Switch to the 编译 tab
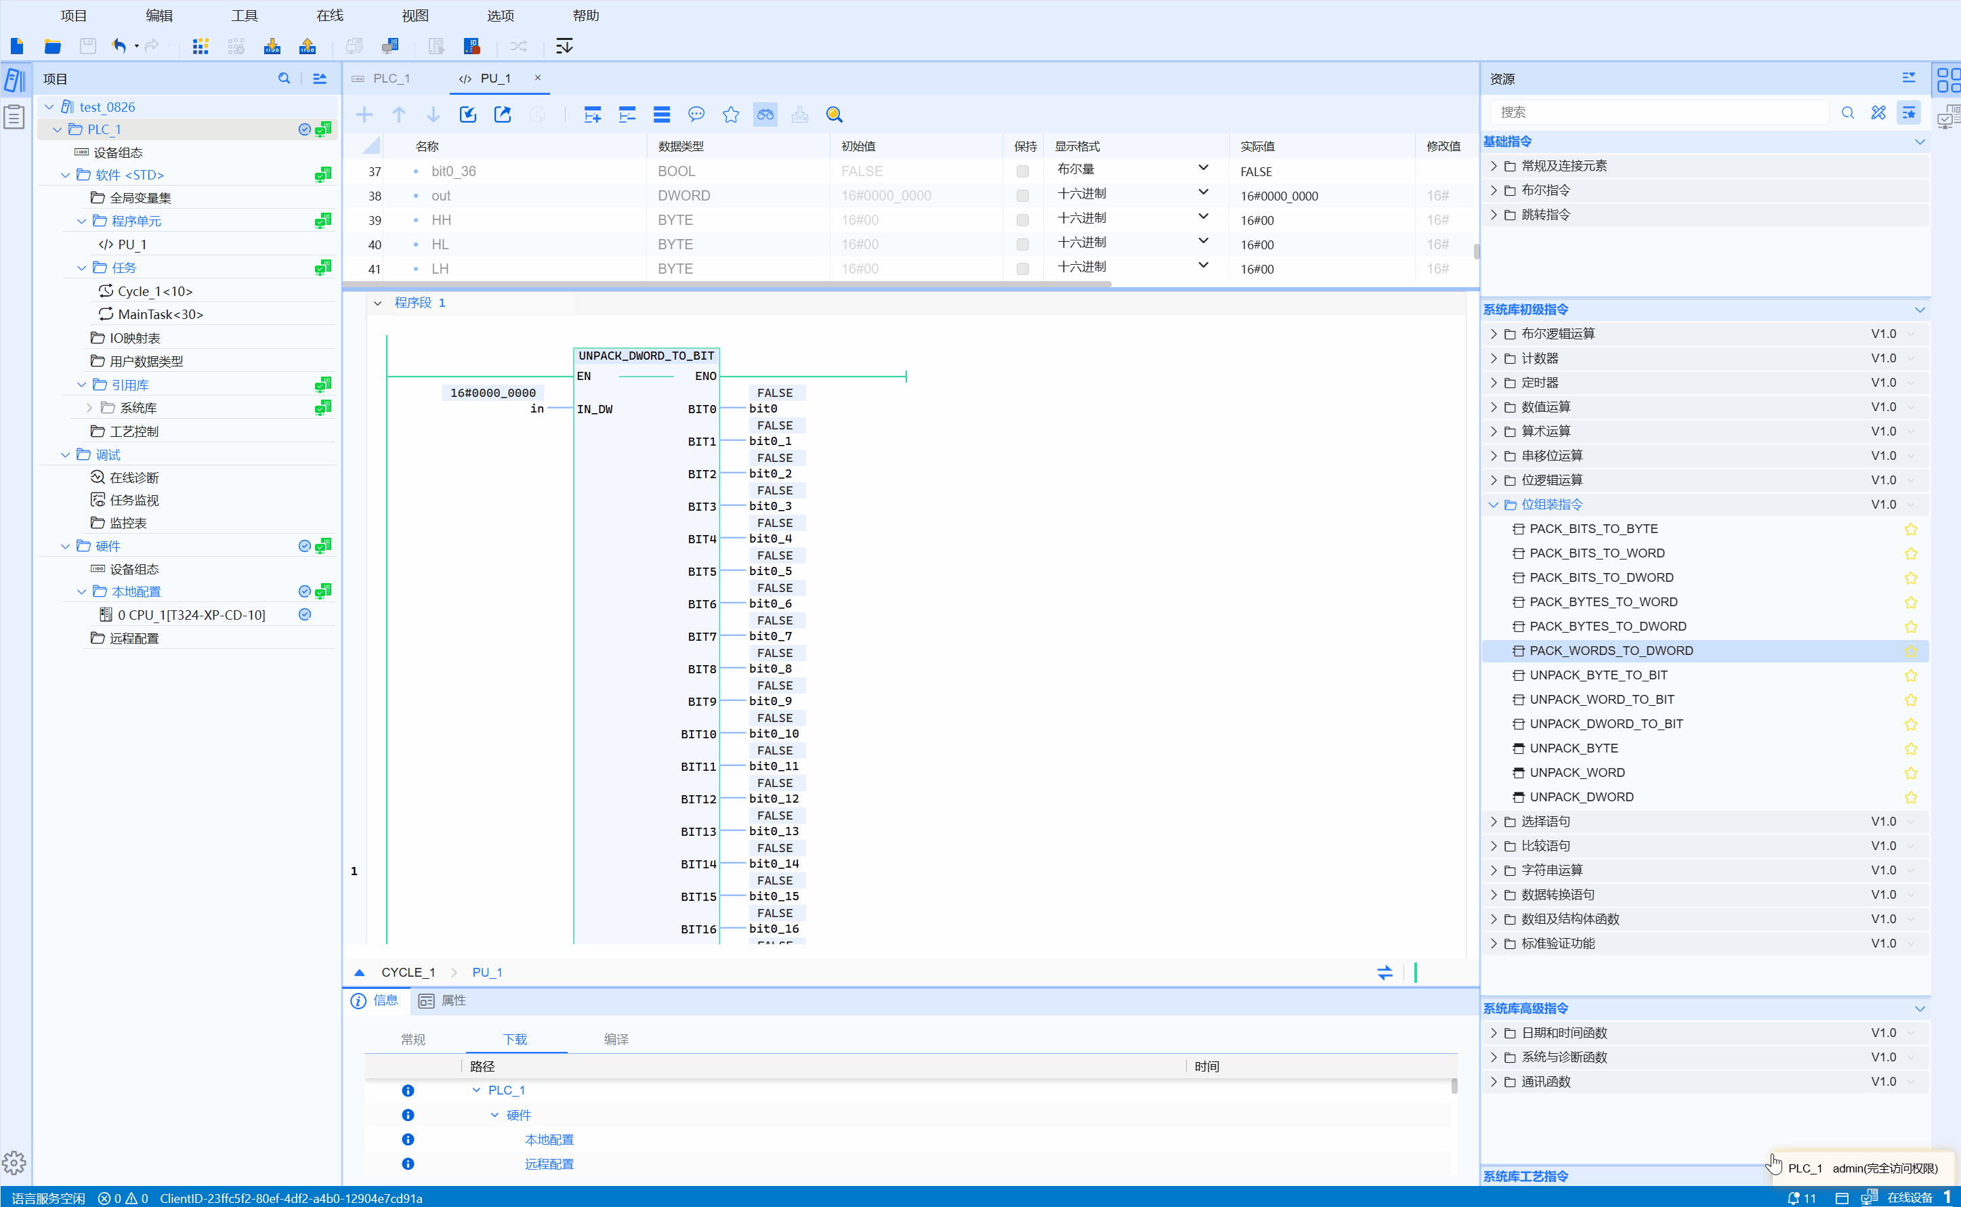 pyautogui.click(x=615, y=1039)
